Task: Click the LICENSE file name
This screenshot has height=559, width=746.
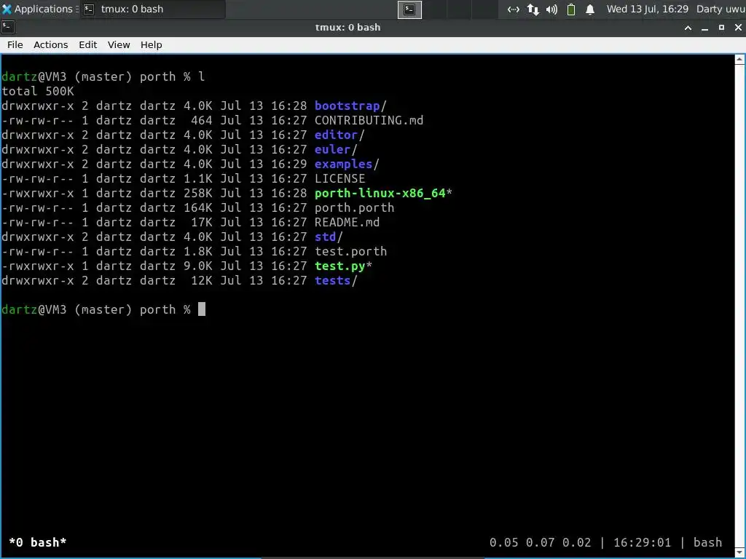Action: click(339, 179)
